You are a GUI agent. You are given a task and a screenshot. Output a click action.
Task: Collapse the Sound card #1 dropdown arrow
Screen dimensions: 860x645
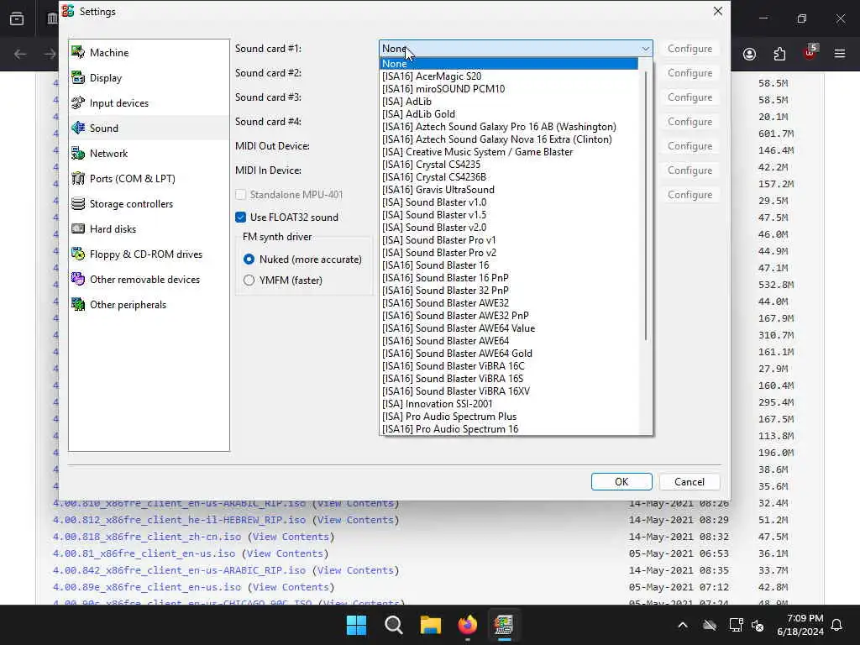pos(646,49)
